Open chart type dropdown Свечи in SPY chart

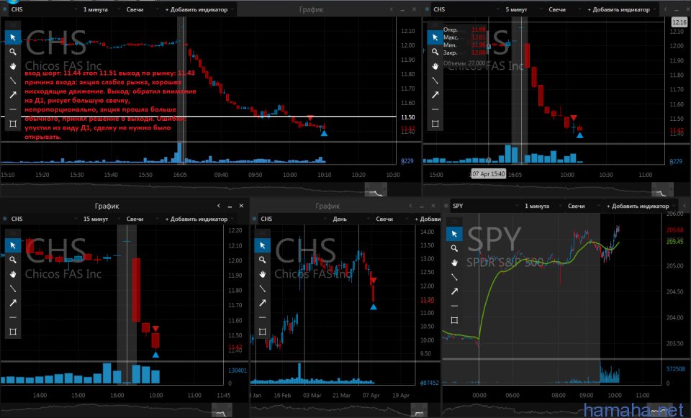pyautogui.click(x=582, y=206)
